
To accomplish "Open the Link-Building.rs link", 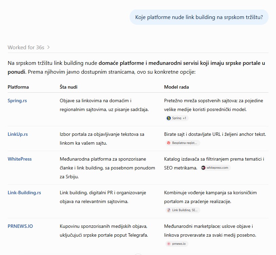I will click(24, 193).
